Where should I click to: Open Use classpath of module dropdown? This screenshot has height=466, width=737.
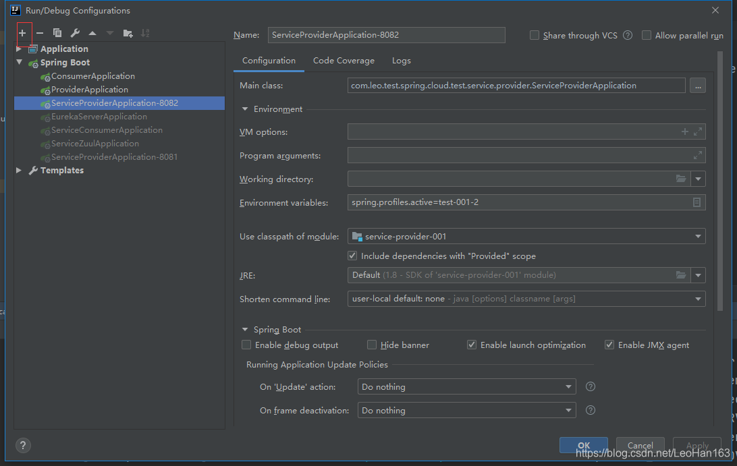pos(698,236)
